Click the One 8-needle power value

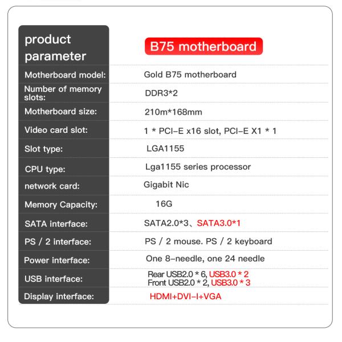[173, 259]
